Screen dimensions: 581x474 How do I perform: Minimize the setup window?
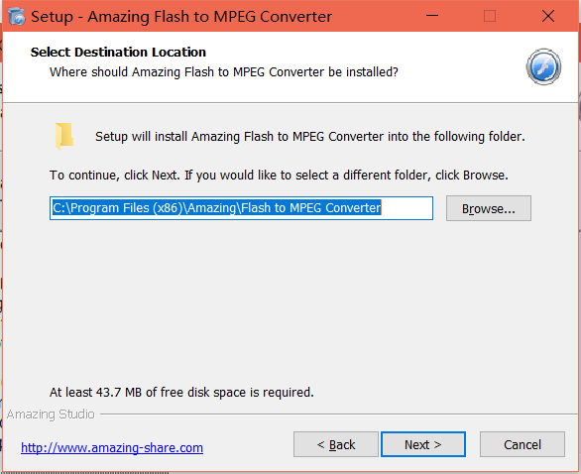[x=432, y=16]
